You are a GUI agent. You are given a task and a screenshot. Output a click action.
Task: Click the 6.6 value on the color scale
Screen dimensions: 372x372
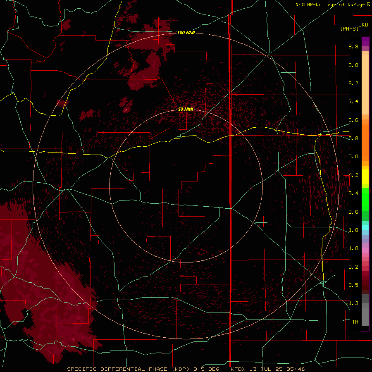[353, 120]
